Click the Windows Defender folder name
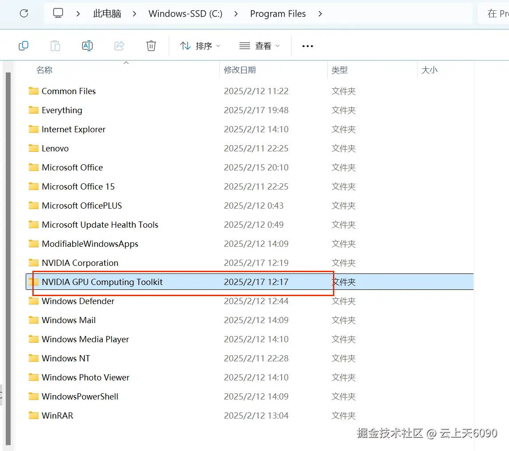The image size is (509, 451). (x=78, y=301)
